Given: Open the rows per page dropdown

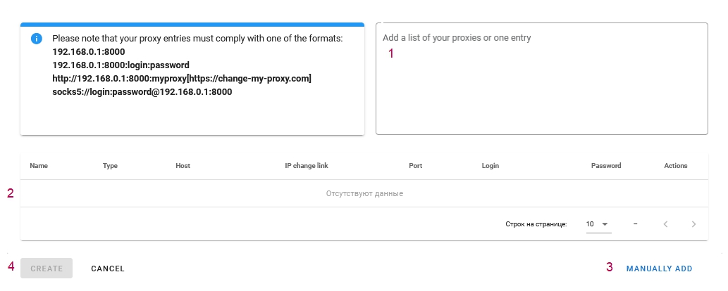Looking at the screenshot, I should tap(598, 224).
